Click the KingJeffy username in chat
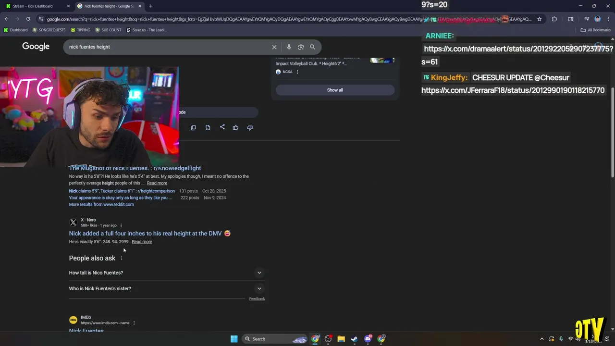Screen dimensions: 615x346 tap(449, 77)
